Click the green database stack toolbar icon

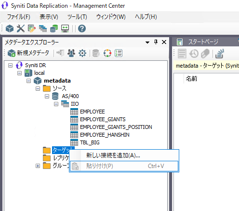[54, 28]
